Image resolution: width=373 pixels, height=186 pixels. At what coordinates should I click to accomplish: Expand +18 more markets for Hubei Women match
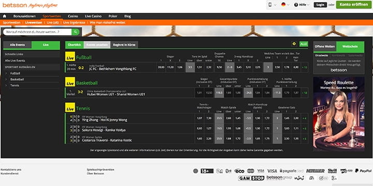pos(304,93)
